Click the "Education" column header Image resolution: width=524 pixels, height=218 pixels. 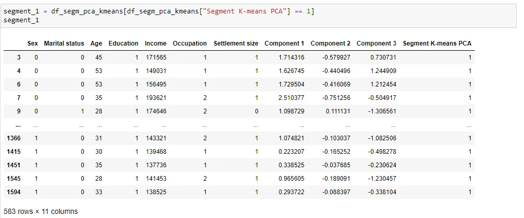pyautogui.click(x=123, y=43)
